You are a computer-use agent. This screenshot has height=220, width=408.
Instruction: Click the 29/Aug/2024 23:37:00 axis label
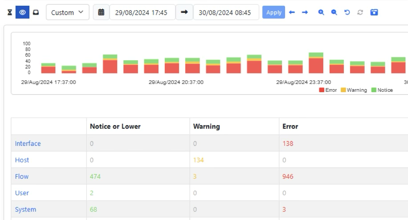[303, 82]
